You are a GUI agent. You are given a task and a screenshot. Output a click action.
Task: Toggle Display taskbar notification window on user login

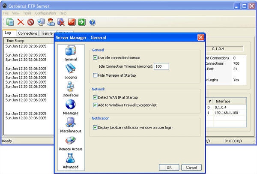tap(95, 127)
